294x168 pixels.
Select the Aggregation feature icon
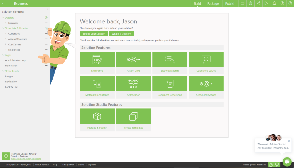point(134,83)
